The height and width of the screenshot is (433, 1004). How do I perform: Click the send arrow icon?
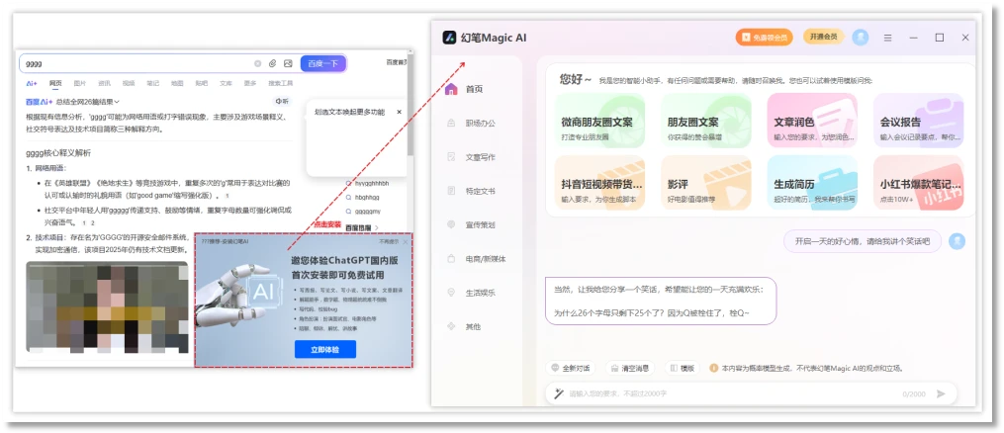(941, 394)
